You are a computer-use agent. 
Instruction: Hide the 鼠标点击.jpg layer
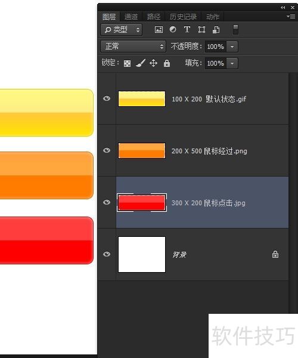tap(107, 202)
